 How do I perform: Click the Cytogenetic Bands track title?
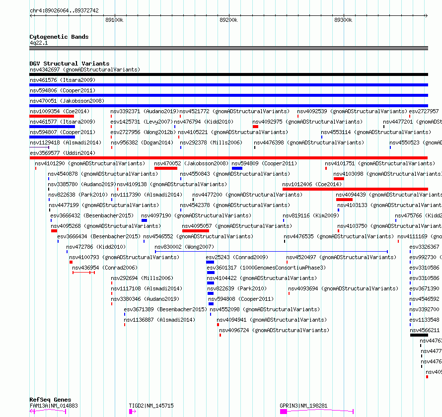(x=59, y=37)
